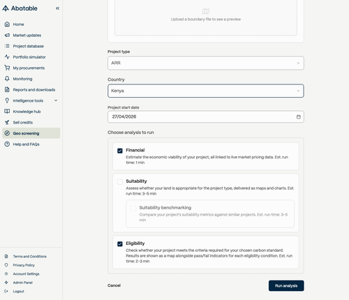Click the map icon in upload preview area
Viewport: 349px width, 300px height.
[206, 11]
